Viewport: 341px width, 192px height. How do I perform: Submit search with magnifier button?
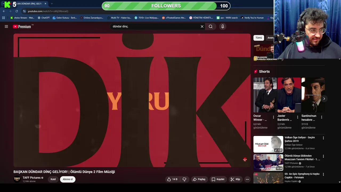(211, 26)
